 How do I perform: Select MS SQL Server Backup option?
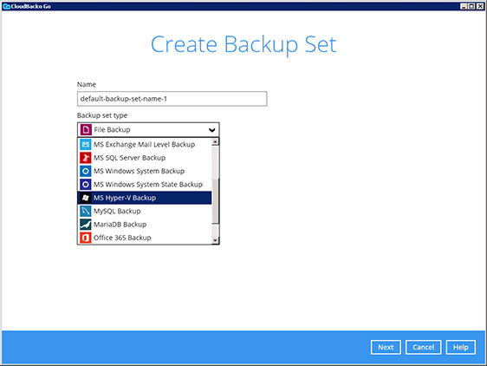pyautogui.click(x=145, y=158)
